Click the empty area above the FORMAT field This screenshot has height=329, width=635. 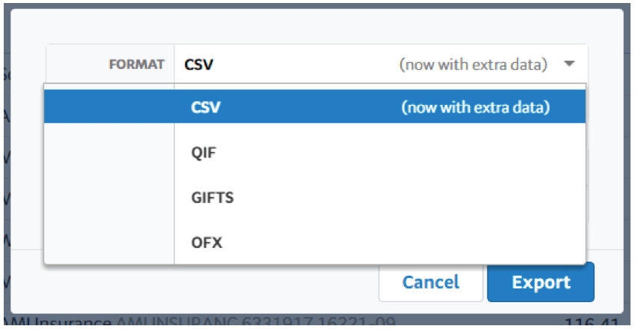[x=316, y=26]
